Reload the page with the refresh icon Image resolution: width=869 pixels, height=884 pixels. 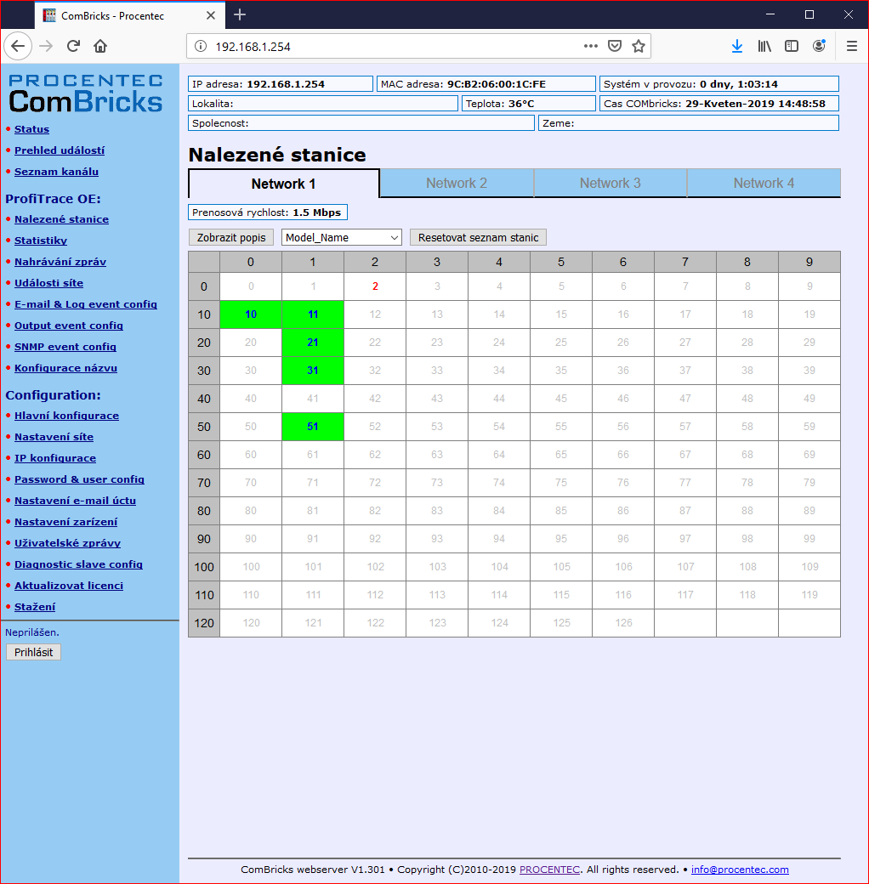pyautogui.click(x=73, y=46)
